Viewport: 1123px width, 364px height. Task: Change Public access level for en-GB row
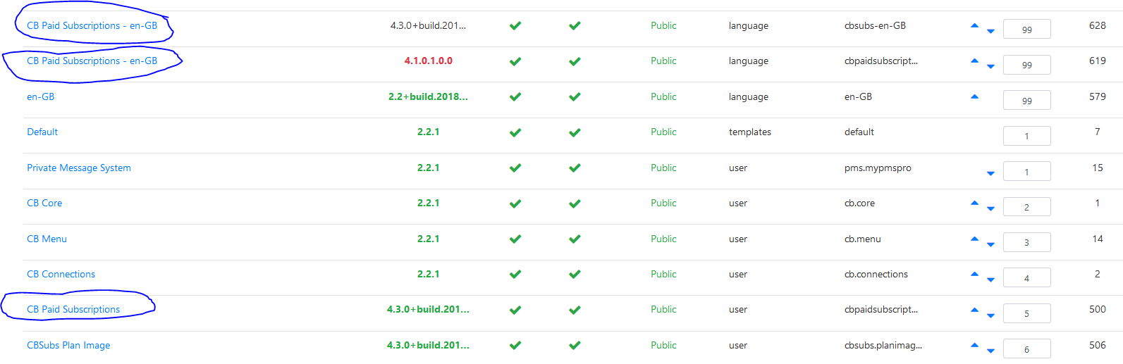click(663, 96)
